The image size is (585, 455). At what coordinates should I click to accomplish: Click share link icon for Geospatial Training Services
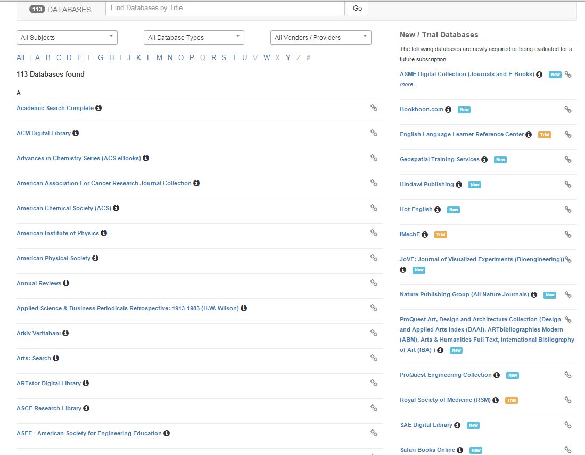[x=568, y=159]
